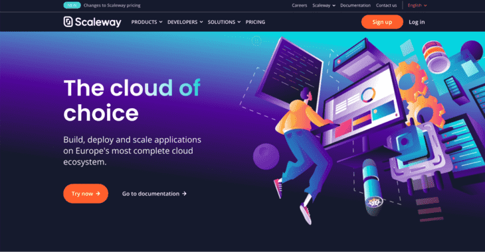Open the Careers link

[300, 5]
